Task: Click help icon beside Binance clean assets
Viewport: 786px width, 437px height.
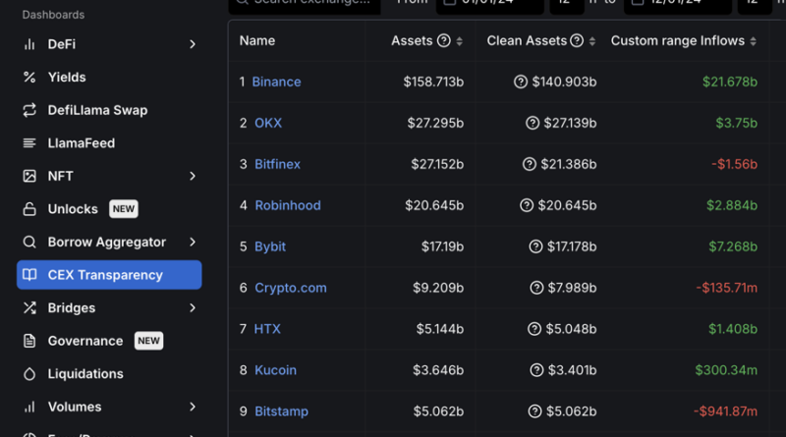Action: 521,82
